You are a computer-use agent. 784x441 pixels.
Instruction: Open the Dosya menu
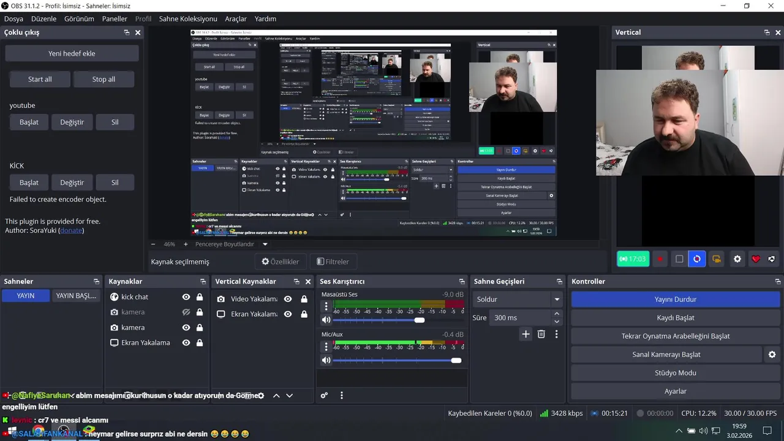(13, 19)
